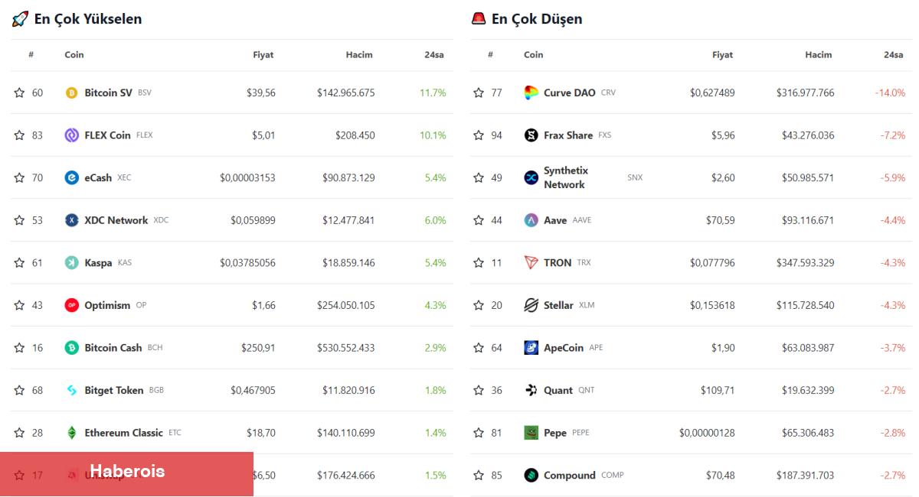Click the Quant logo icon
The height and width of the screenshot is (497, 919).
531,390
